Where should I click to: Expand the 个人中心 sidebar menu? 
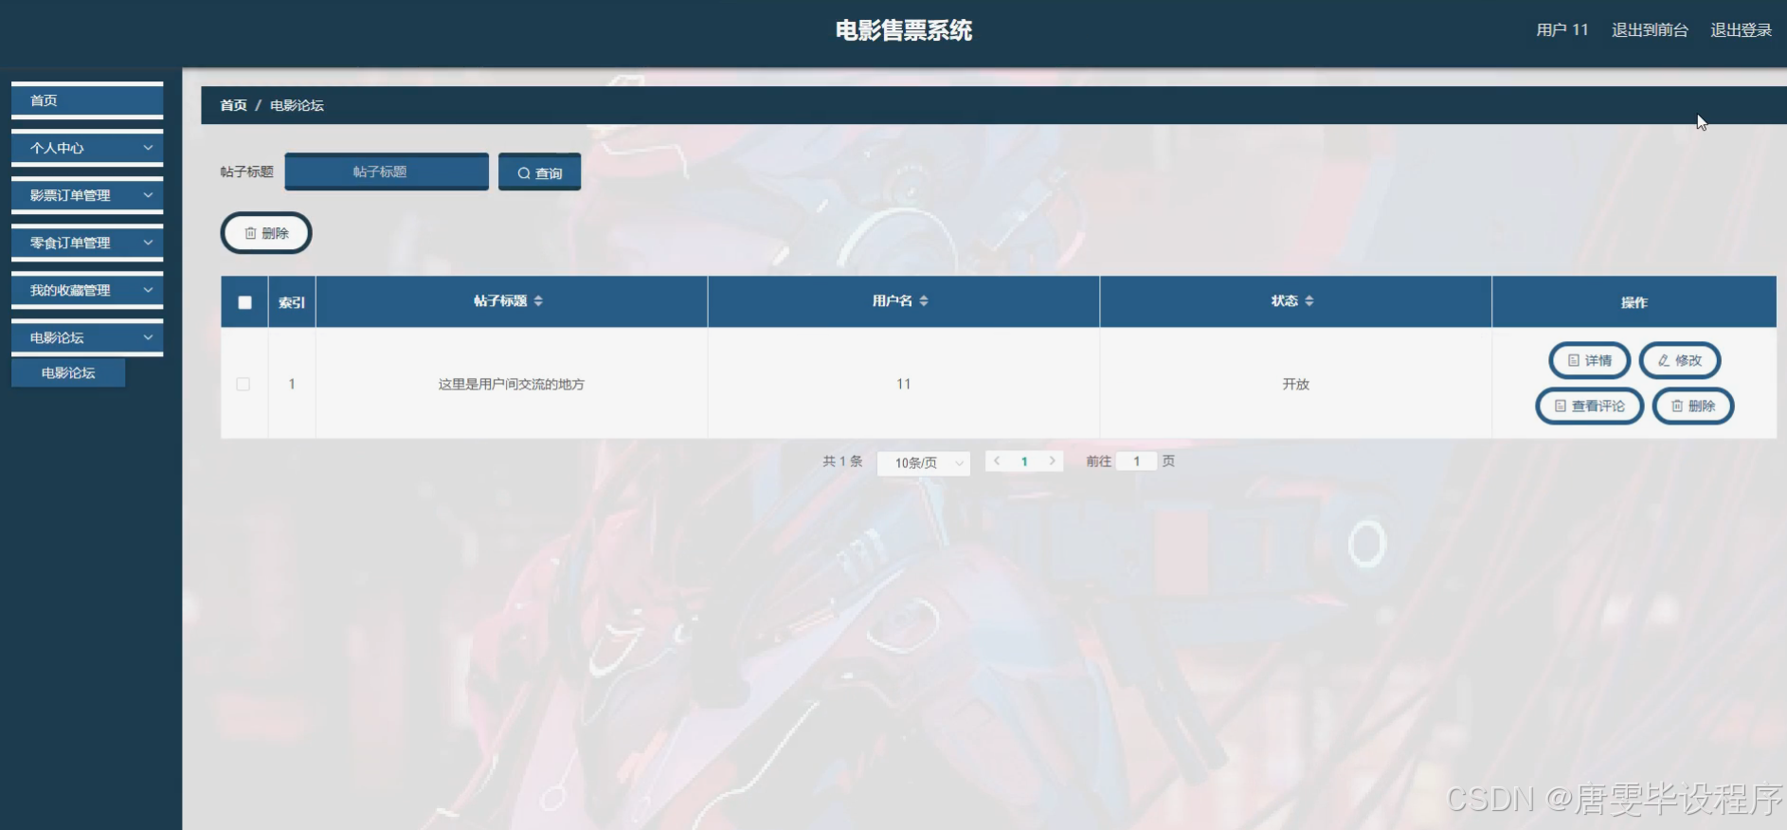point(87,148)
